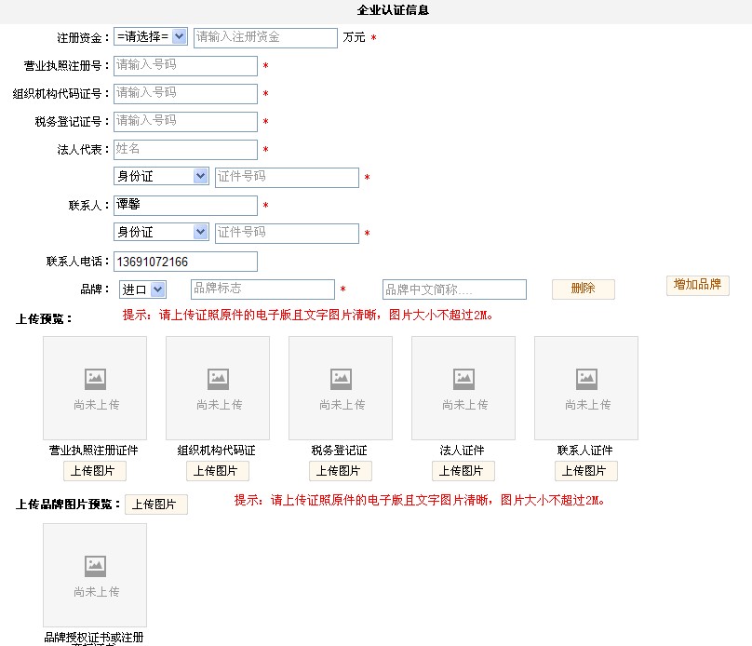Click the 品牌授权证书 placeholder image icon
The width and height of the screenshot is (752, 646).
pyautogui.click(x=95, y=566)
